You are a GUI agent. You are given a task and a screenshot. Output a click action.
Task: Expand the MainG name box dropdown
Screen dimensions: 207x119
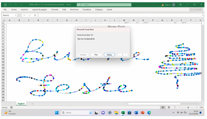coord(16,15)
